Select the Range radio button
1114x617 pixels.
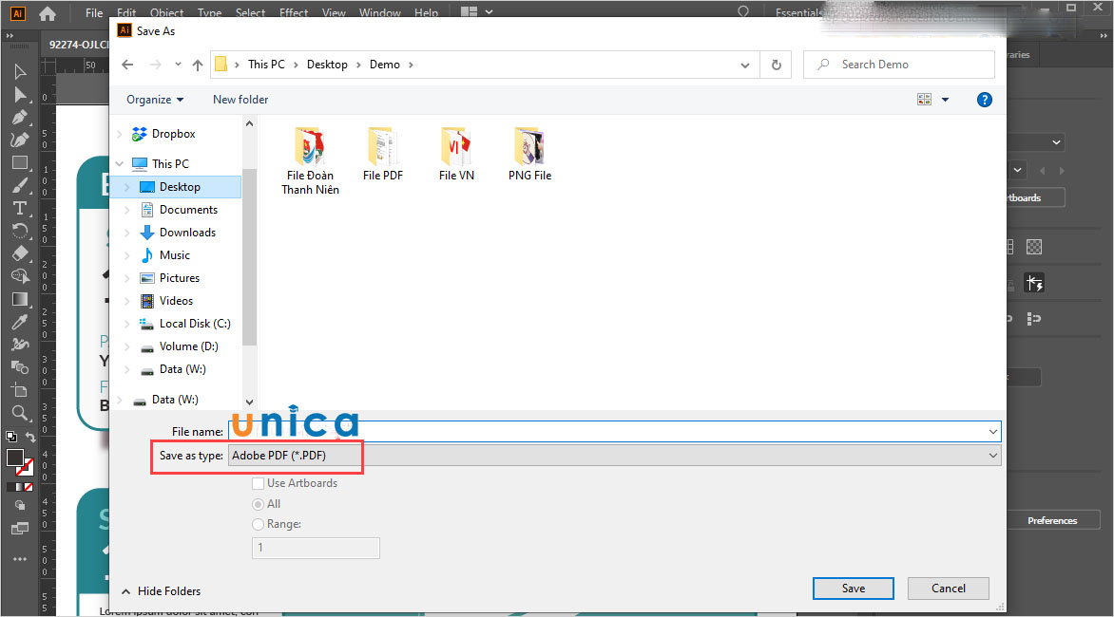point(258,523)
